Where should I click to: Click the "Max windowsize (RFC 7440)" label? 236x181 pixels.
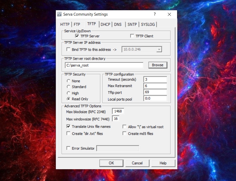click(x=88, y=119)
